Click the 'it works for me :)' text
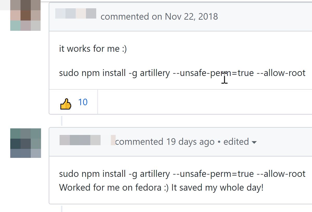This screenshot has width=312, height=212. click(x=93, y=49)
